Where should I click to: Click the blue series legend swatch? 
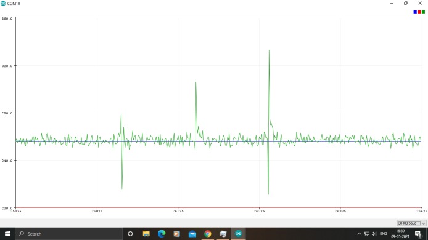[415, 12]
